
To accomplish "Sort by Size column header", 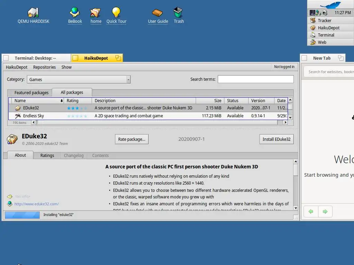I will pos(210,101).
